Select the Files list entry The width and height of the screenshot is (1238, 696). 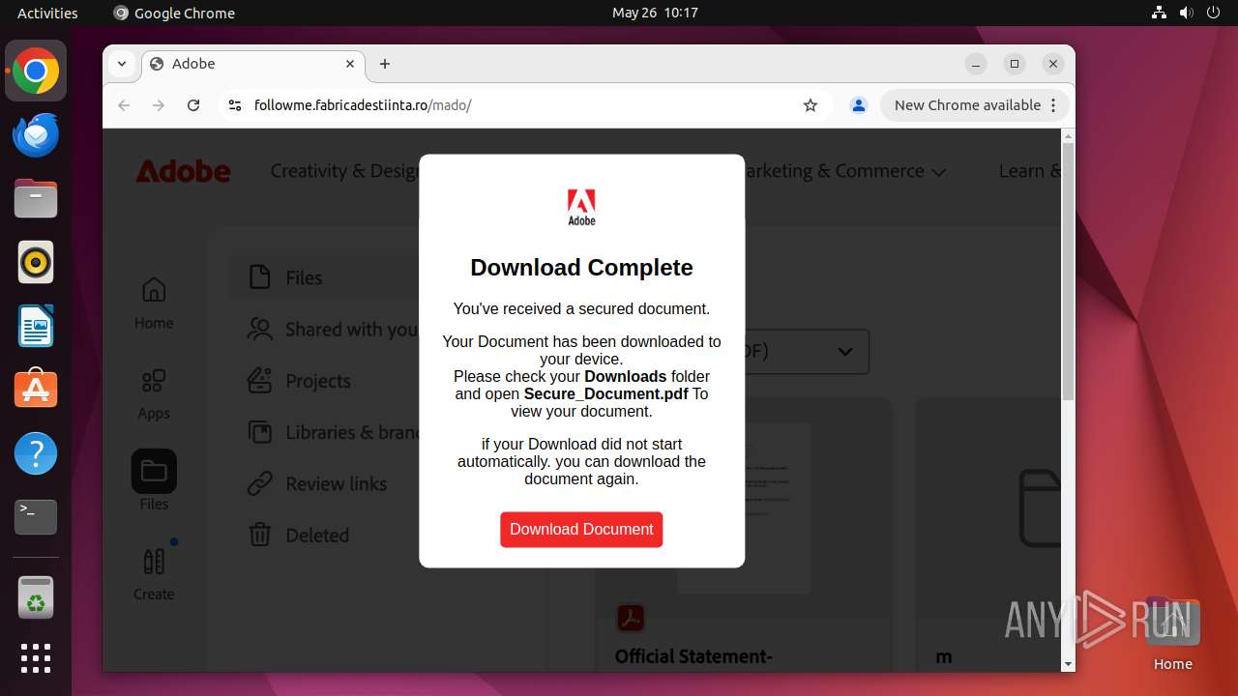point(324,277)
